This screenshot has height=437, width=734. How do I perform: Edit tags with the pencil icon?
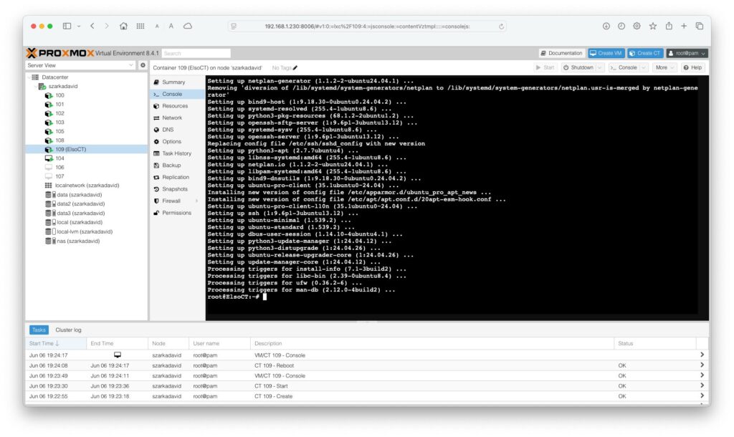(x=295, y=68)
